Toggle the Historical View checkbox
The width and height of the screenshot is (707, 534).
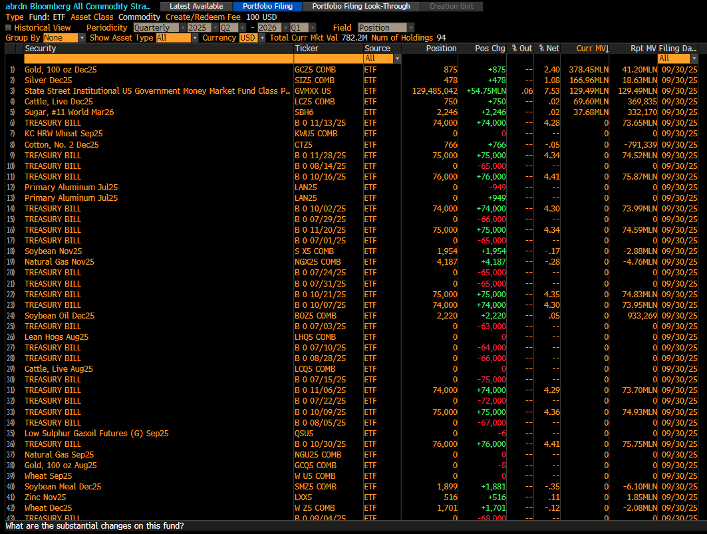pos(9,28)
